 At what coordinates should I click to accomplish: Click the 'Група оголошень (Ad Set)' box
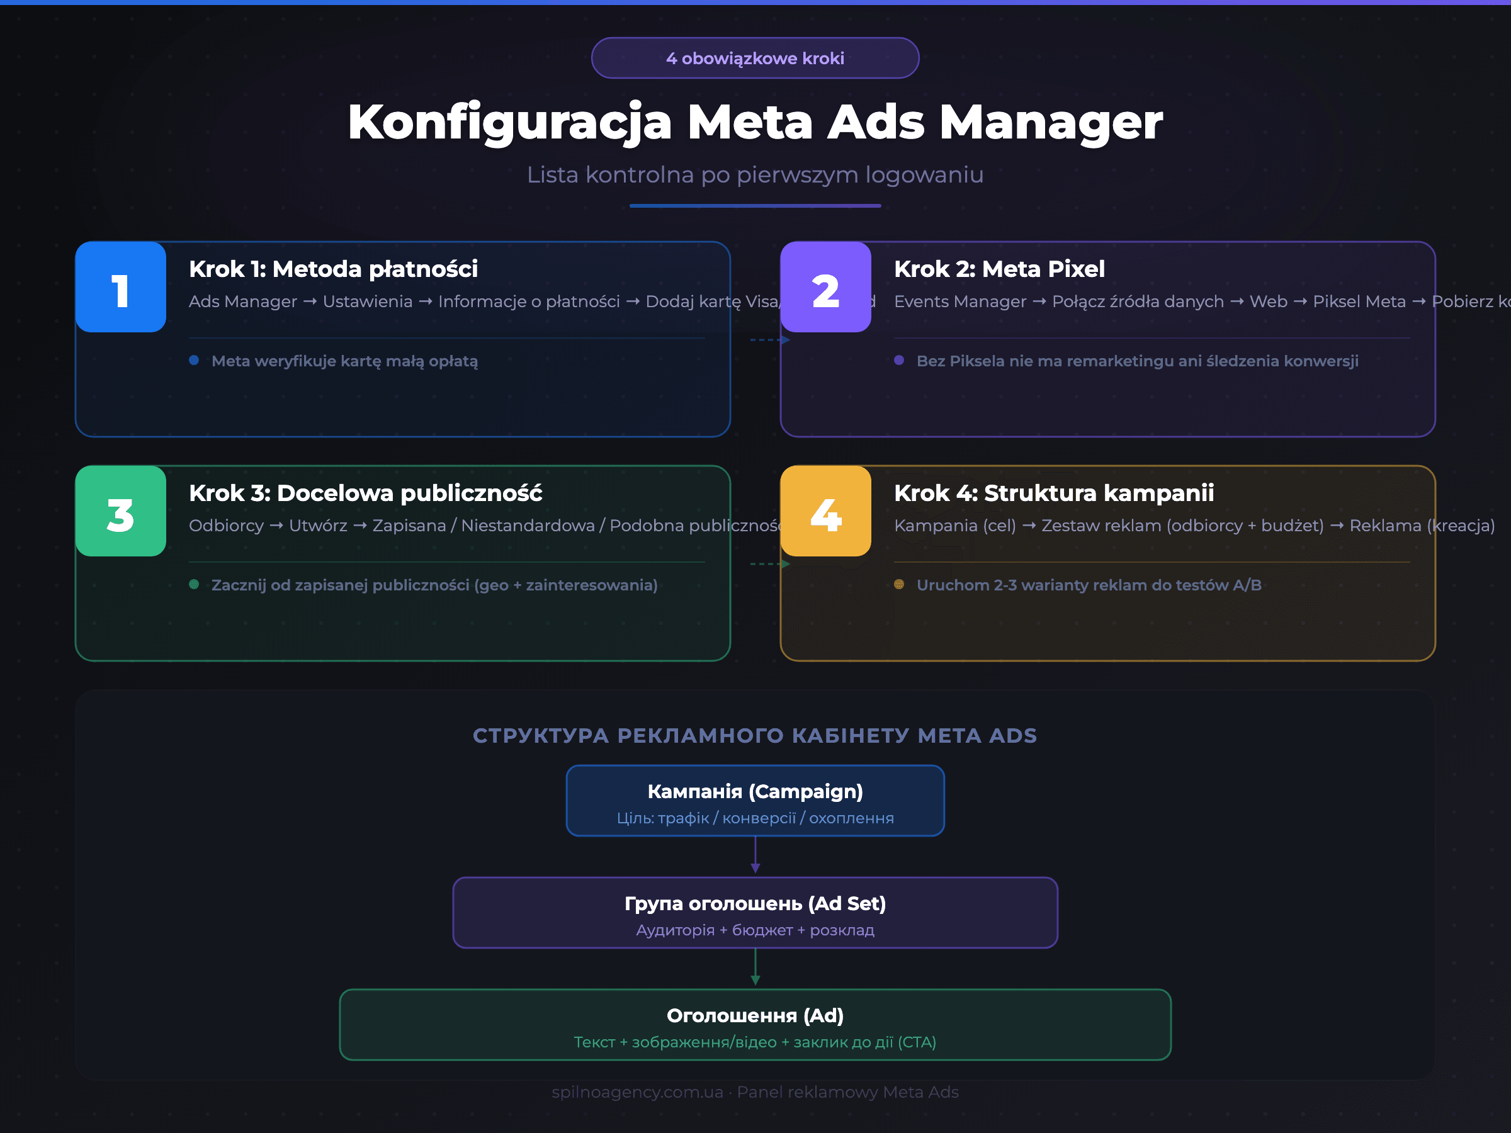755,913
